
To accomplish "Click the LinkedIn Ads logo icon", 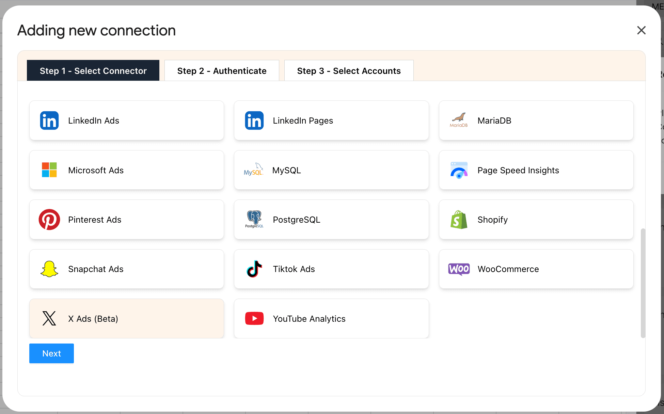I will click(x=49, y=121).
